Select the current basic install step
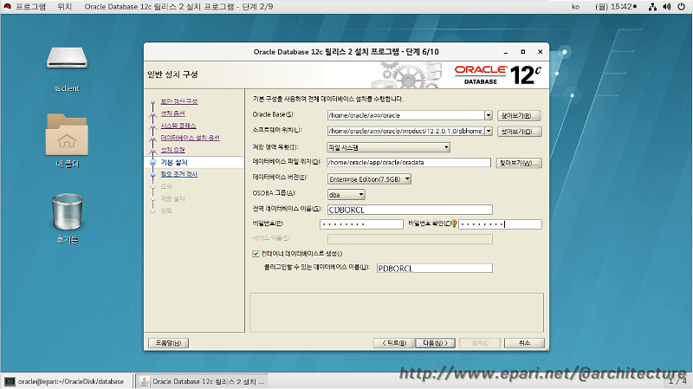Image resolution: width=693 pixels, height=389 pixels. (174, 162)
